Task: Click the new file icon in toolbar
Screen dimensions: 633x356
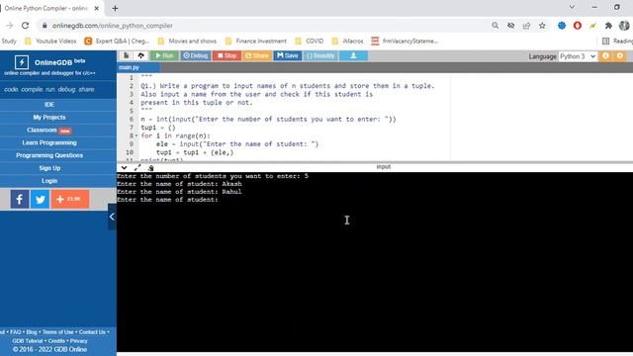Action: pos(126,55)
